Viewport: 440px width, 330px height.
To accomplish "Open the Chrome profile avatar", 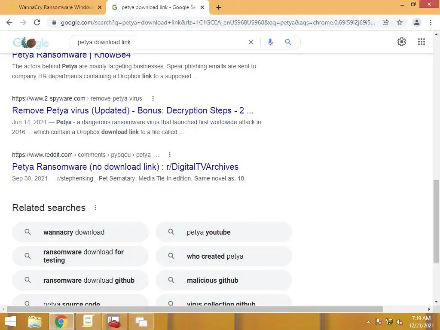I will [417, 22].
